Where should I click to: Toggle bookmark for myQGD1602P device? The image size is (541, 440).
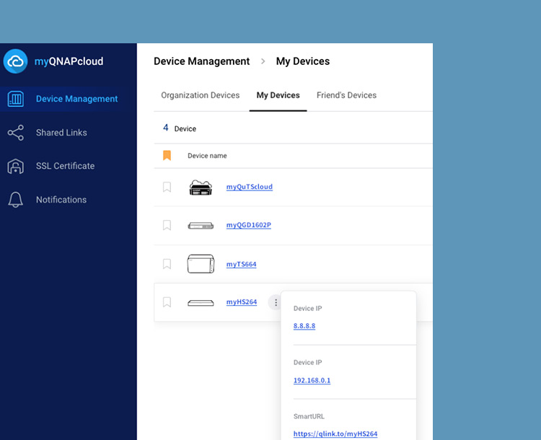coord(167,225)
